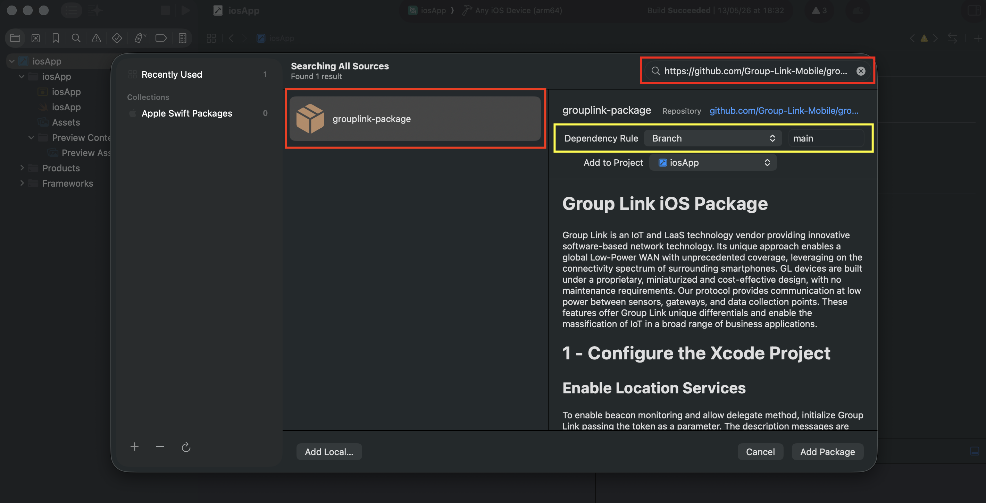Click the Cancel button
986x503 pixels.
[760, 452]
